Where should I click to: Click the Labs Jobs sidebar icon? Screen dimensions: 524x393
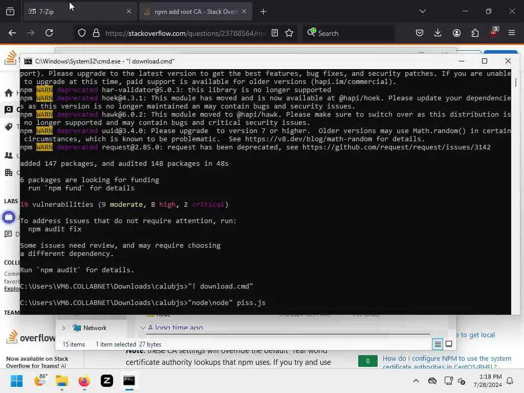click(x=9, y=217)
